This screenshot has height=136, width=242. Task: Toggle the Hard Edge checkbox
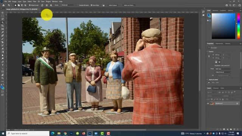point(92,5)
